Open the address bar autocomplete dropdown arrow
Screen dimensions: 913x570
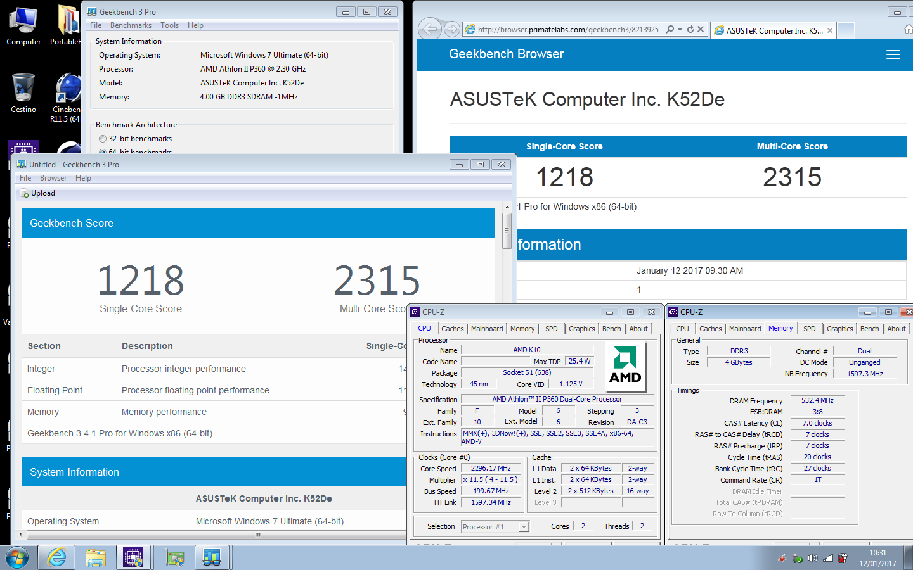(680, 29)
